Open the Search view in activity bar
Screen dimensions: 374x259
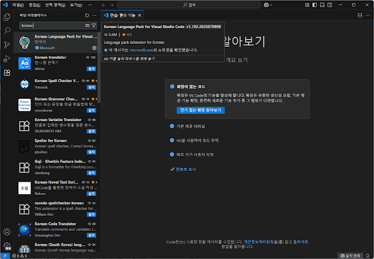coord(7,31)
